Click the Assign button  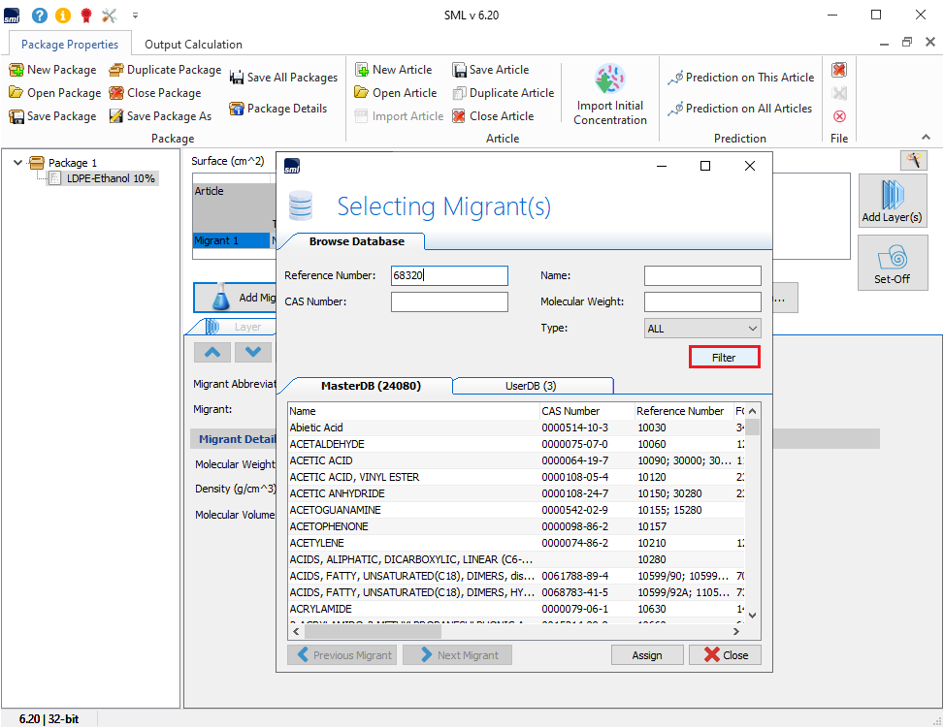tap(647, 655)
